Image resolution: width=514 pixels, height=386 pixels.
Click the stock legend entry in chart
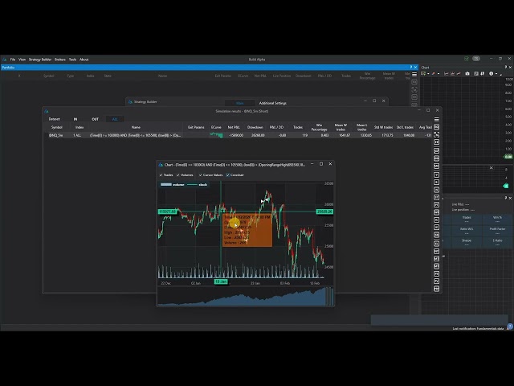click(x=197, y=184)
